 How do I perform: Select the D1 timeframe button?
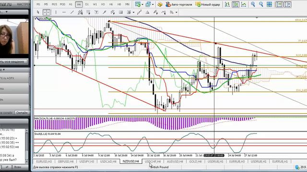coord(87,4)
